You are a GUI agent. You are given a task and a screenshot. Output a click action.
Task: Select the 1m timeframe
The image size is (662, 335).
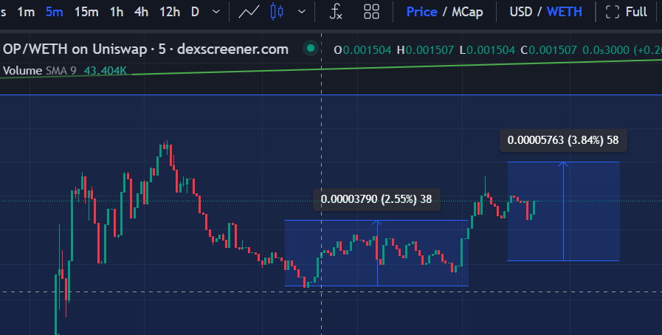[26, 12]
